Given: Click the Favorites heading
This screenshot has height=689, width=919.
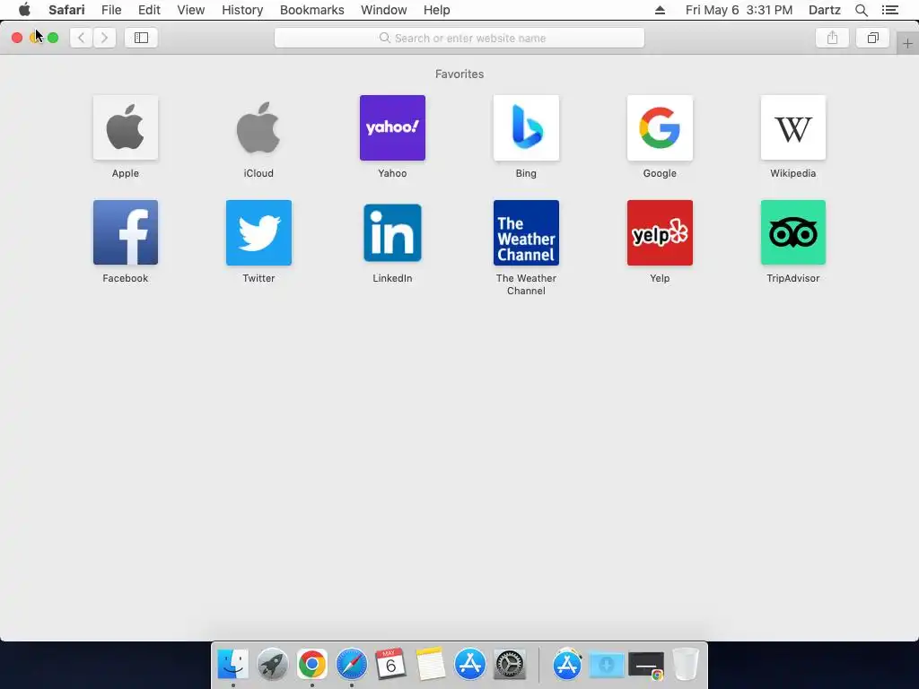Looking at the screenshot, I should click(459, 74).
